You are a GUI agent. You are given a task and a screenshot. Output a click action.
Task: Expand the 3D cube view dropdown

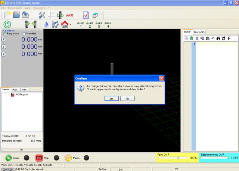click(101, 15)
